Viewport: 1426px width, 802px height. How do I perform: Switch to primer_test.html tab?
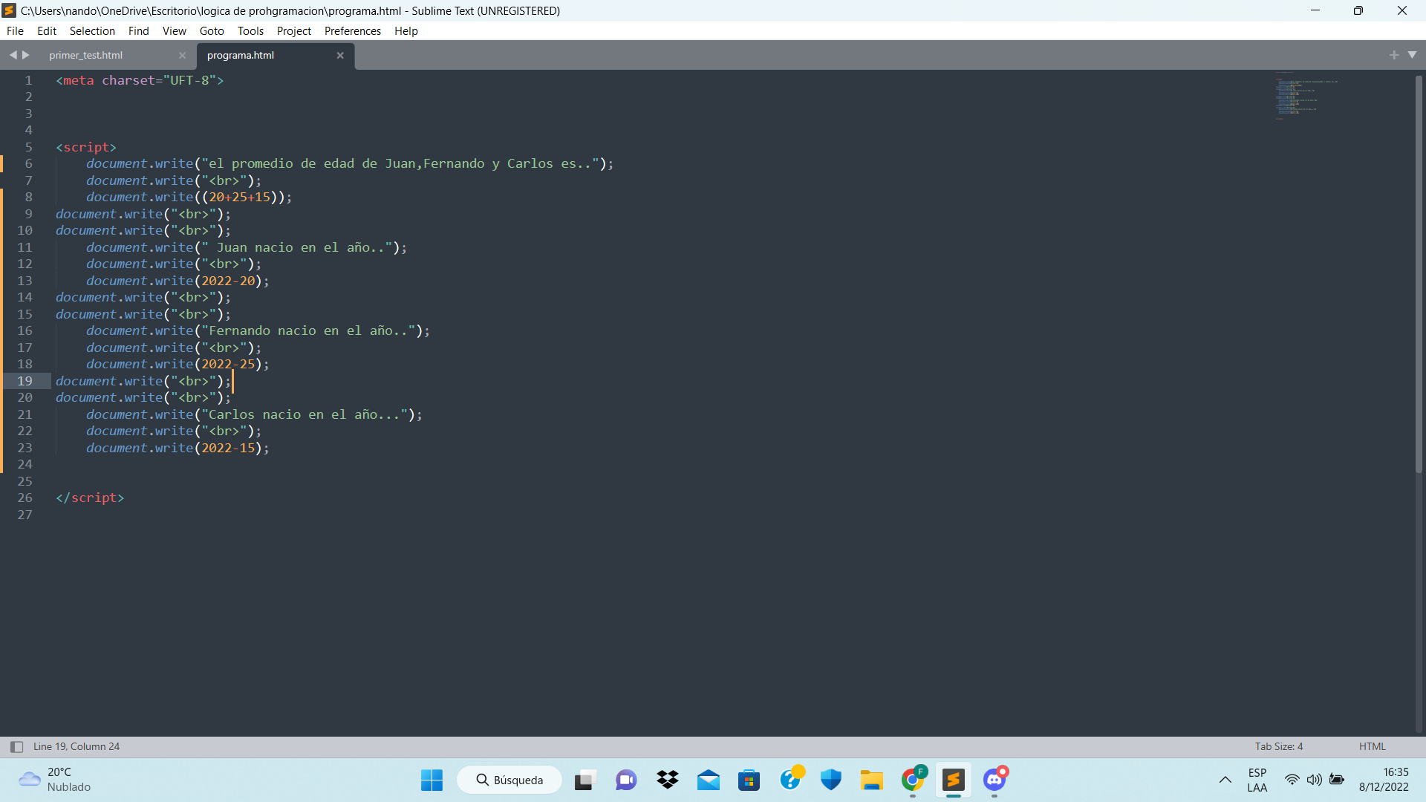(x=86, y=55)
